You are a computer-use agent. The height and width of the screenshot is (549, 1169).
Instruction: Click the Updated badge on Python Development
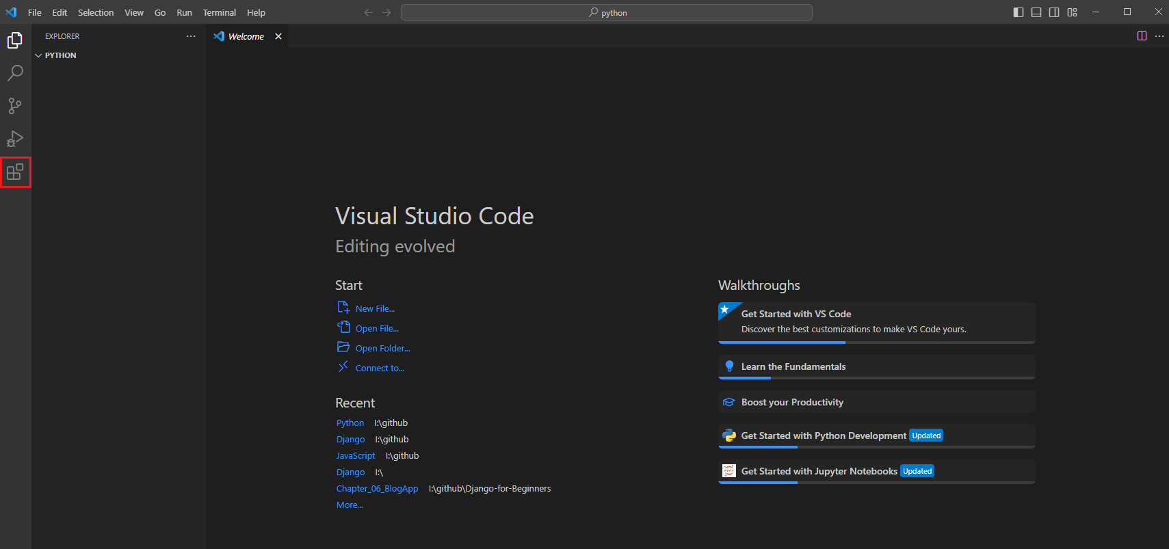coord(926,436)
